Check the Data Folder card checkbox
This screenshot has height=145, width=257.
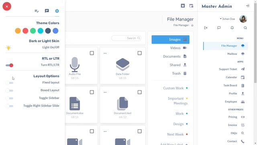139,53
